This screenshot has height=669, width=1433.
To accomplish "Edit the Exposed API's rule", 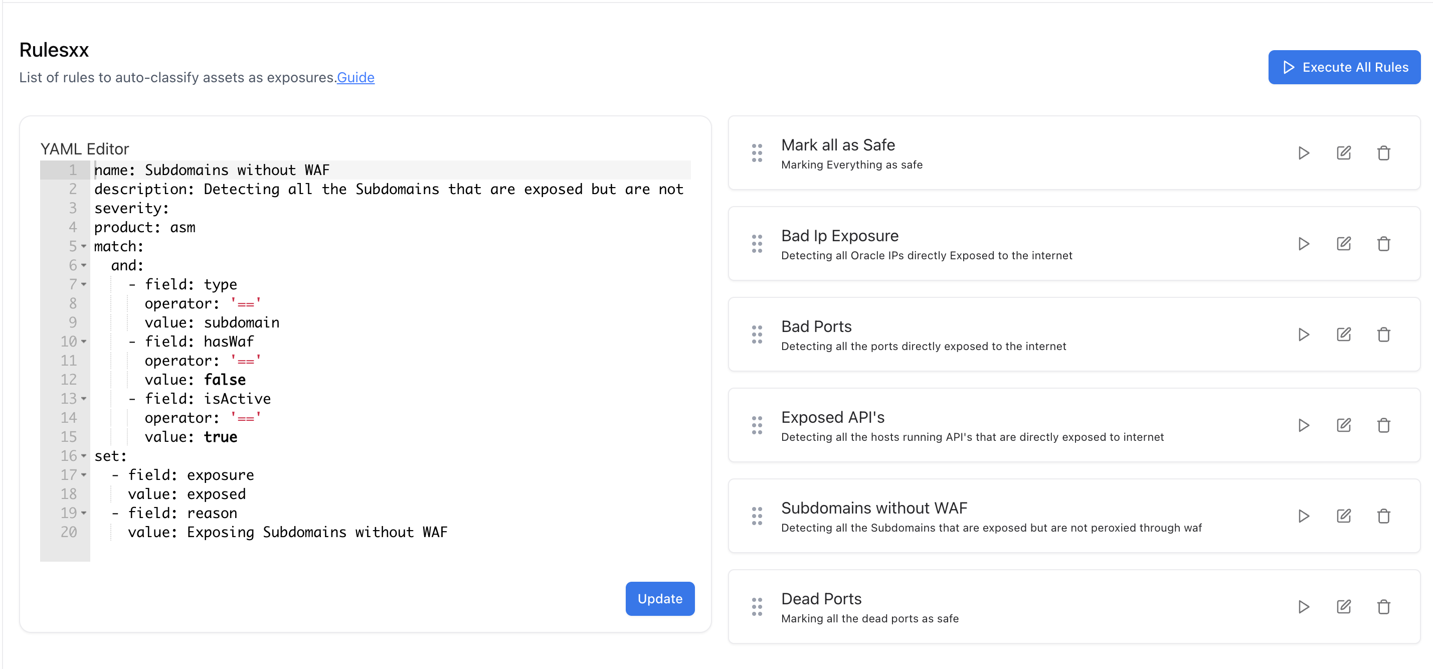I will (1343, 425).
